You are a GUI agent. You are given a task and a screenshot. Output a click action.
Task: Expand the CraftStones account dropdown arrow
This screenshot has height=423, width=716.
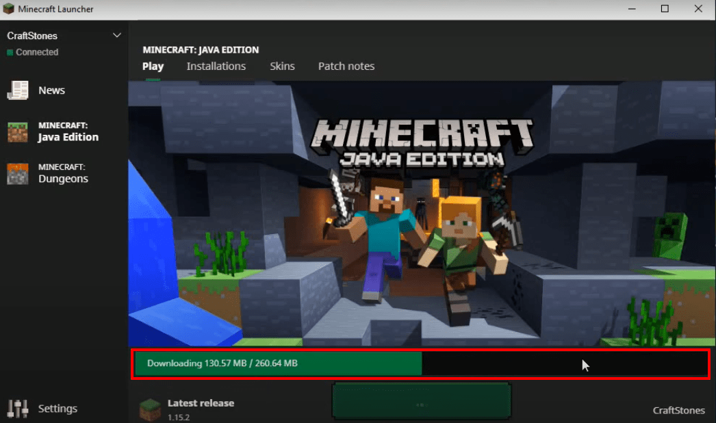[x=117, y=35]
